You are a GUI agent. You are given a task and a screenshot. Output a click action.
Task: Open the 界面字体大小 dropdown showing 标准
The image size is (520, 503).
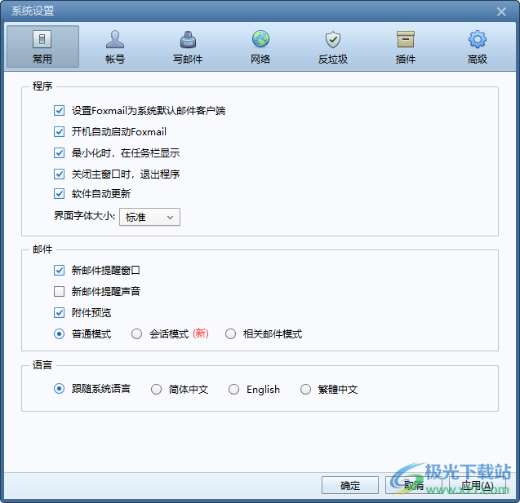(149, 217)
